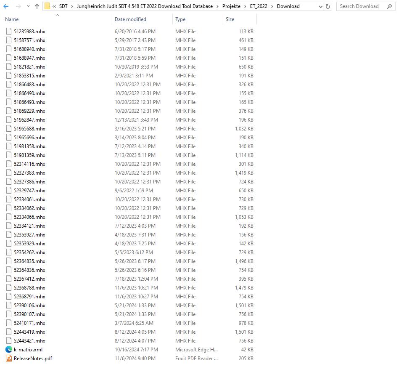Expand chevron after SDT breadcrumb
Viewport: 401px width, 372px height.
[72, 6]
